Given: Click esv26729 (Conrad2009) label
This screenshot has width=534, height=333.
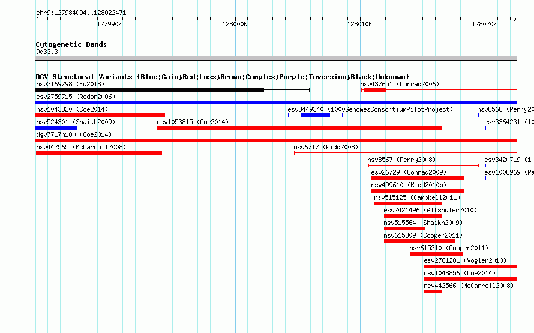Looking at the screenshot, I should pos(409,172).
